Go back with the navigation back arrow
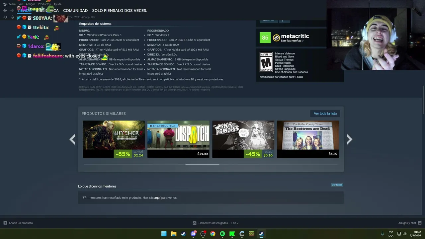This screenshot has width=425, height=239. click(x=5, y=11)
